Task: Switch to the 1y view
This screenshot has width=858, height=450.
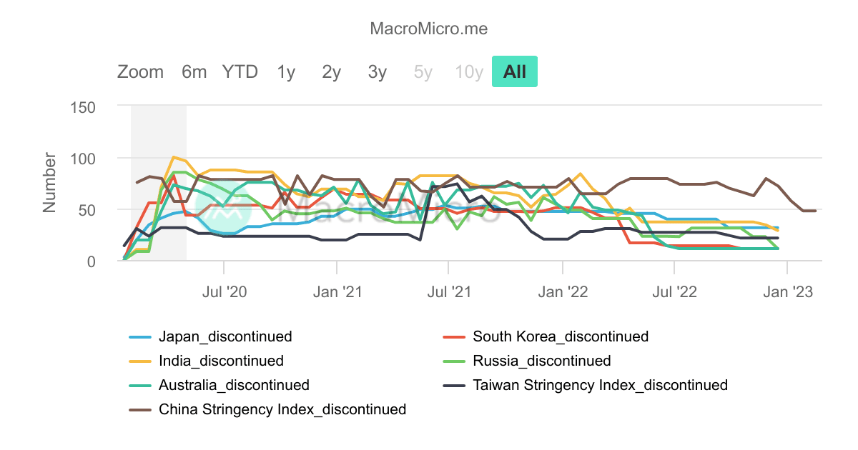Action: [x=285, y=71]
